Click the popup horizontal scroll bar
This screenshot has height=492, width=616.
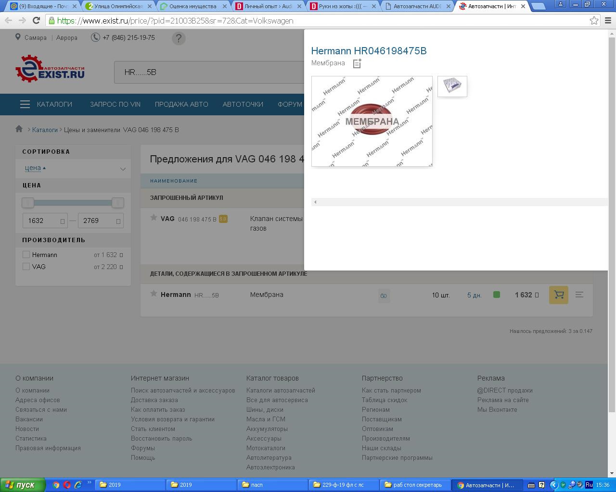tap(460, 202)
